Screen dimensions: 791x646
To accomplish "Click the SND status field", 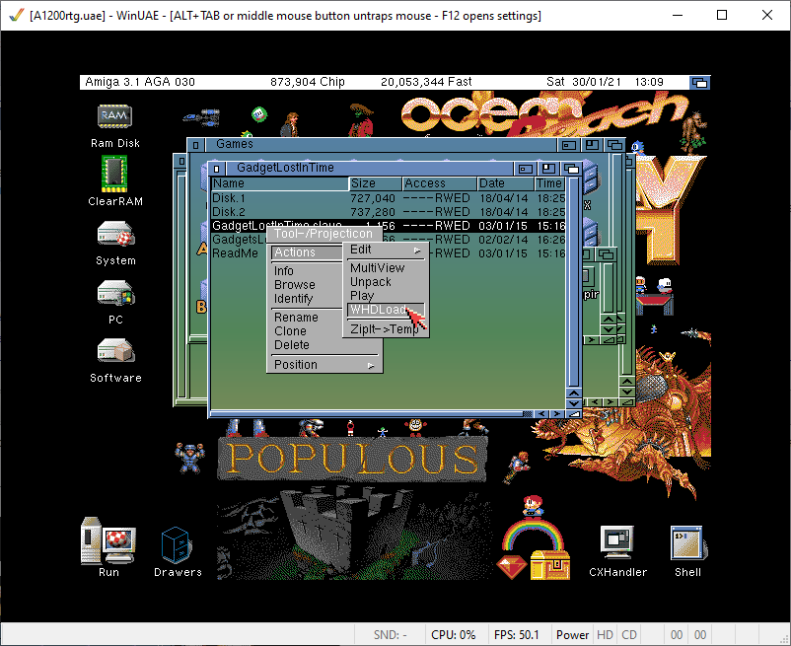I will (390, 635).
